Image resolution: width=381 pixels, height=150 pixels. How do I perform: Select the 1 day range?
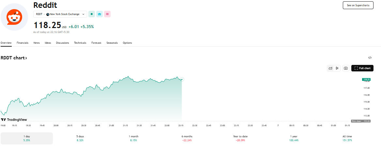click(27, 138)
